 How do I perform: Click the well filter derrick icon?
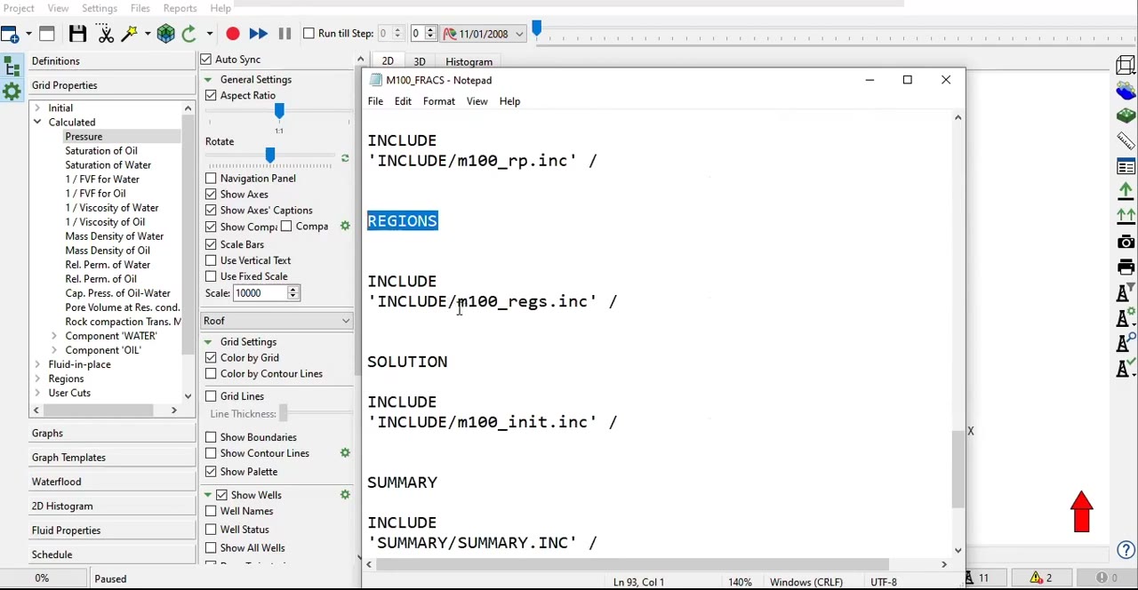coord(1126,292)
